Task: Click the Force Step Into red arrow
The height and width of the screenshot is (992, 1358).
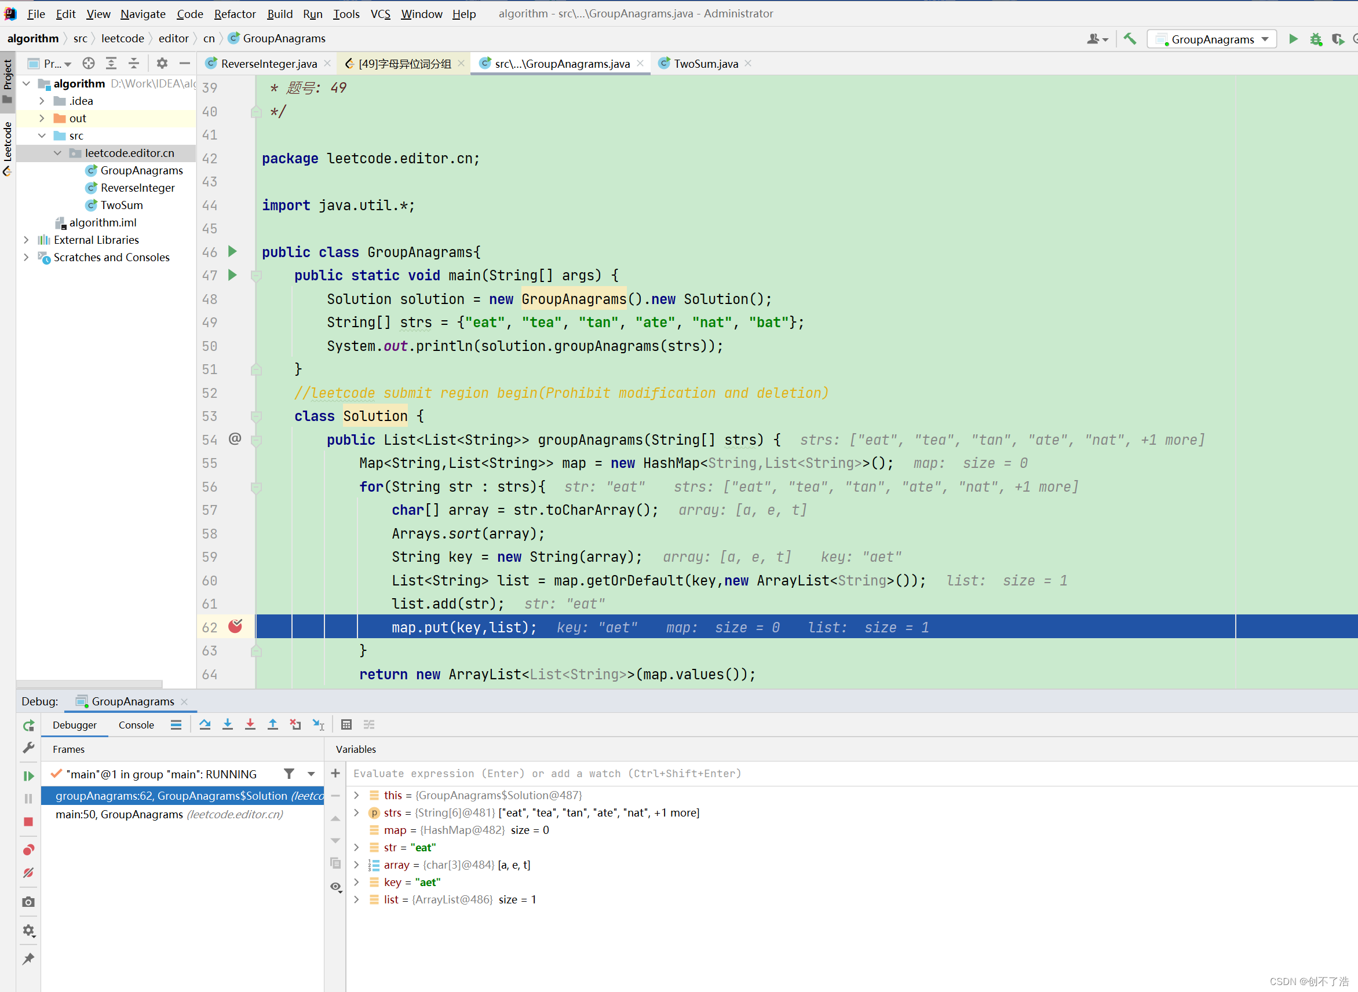Action: (x=250, y=725)
